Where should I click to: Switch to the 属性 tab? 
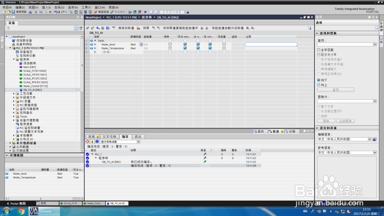coord(259,132)
